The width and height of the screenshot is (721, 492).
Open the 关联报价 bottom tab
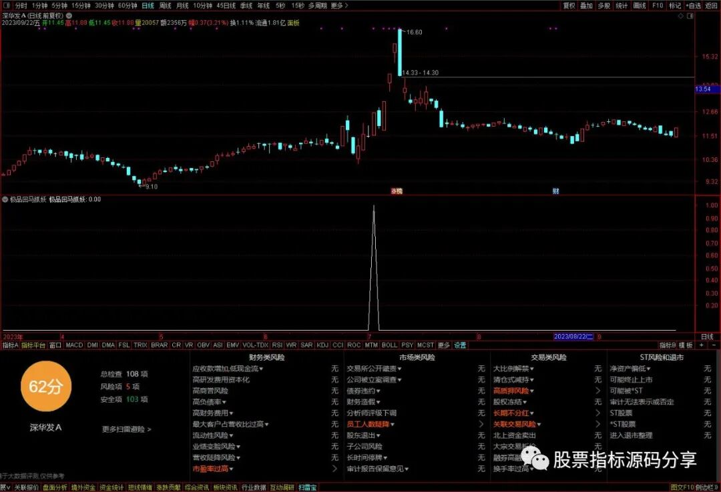pos(26,487)
